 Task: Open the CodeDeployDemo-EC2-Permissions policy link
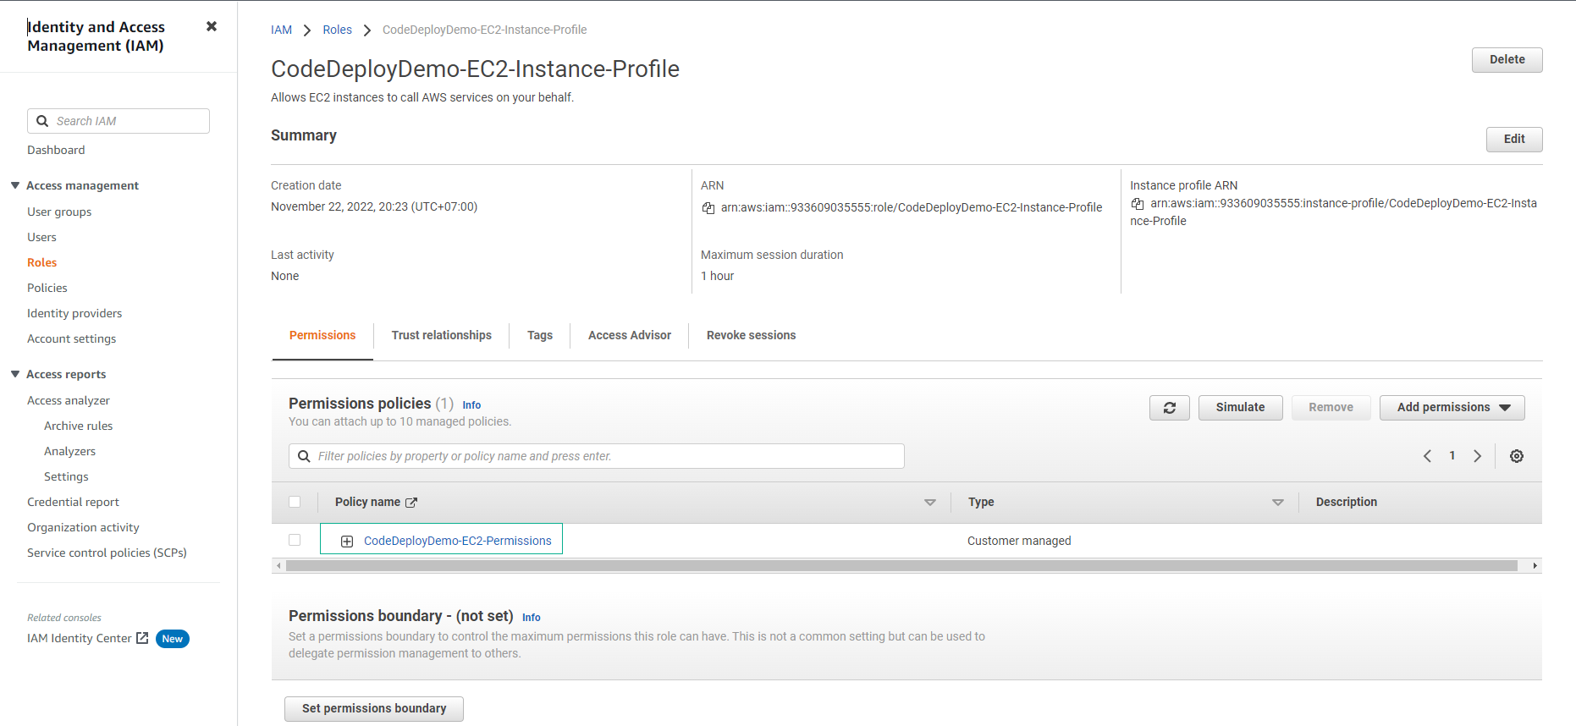457,541
